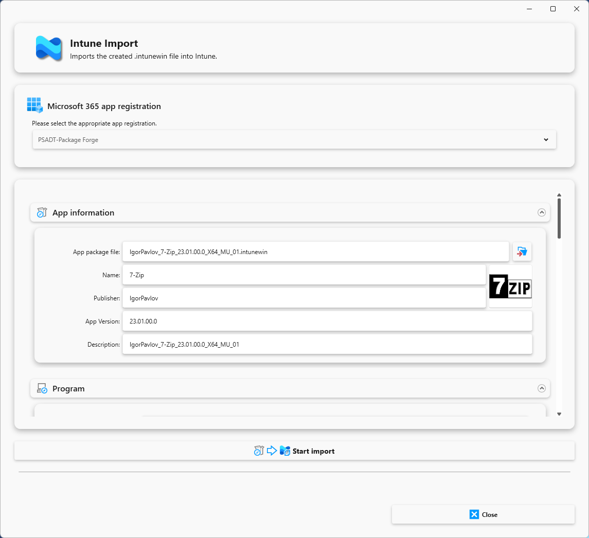Viewport: 589px width, 538px height.
Task: Browse for app package file icon
Action: (522, 252)
